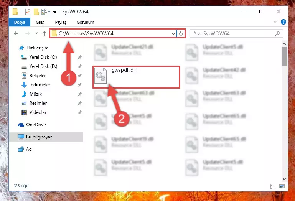
Task: Switch to details view in status bar
Action: click(274, 186)
